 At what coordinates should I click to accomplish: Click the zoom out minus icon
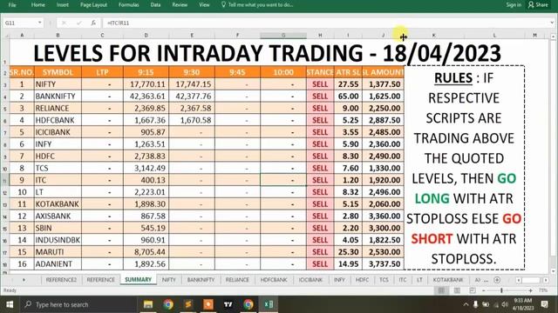coord(483,290)
